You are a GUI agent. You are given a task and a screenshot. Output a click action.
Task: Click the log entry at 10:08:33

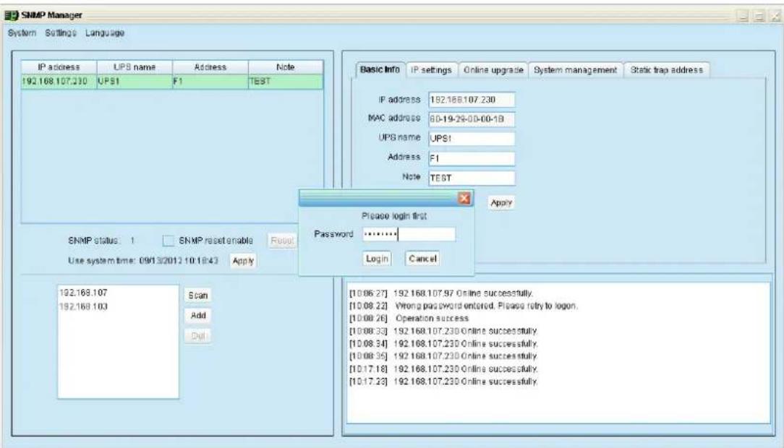[443, 331]
